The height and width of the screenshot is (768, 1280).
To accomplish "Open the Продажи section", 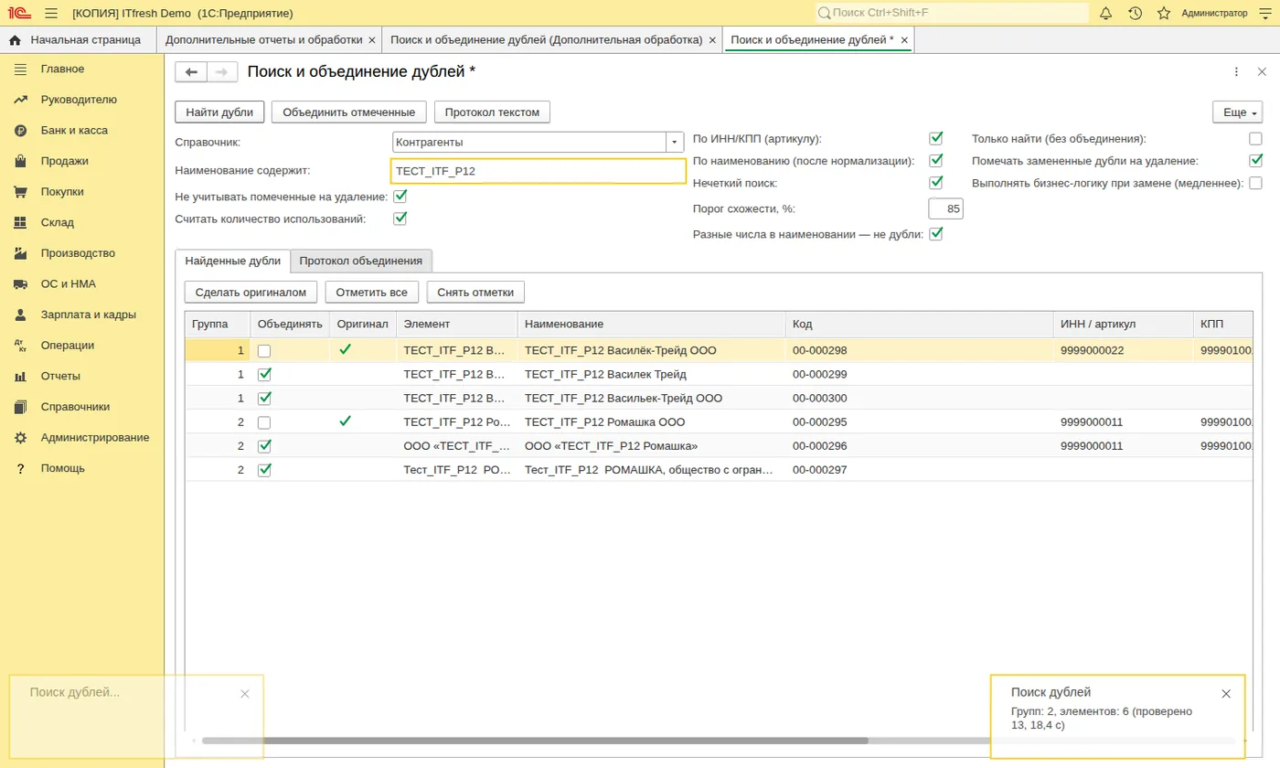I will [x=65, y=161].
